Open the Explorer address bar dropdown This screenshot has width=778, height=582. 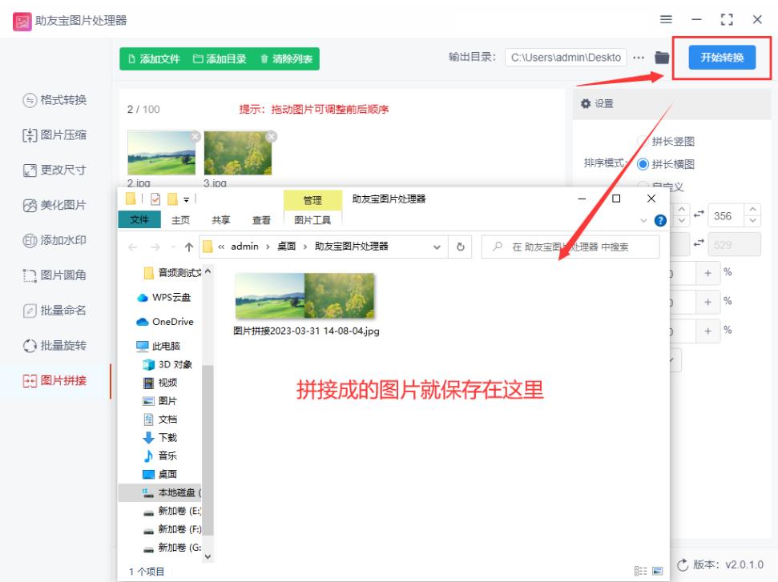[x=436, y=247]
